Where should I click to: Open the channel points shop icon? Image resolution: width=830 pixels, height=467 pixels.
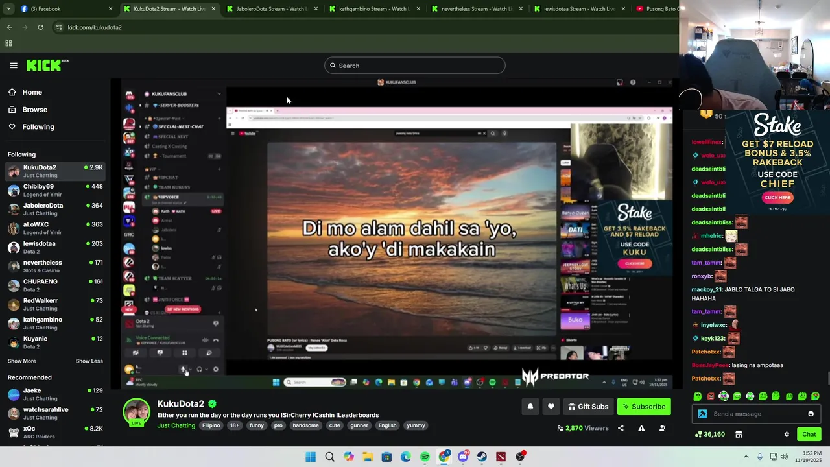(x=738, y=434)
